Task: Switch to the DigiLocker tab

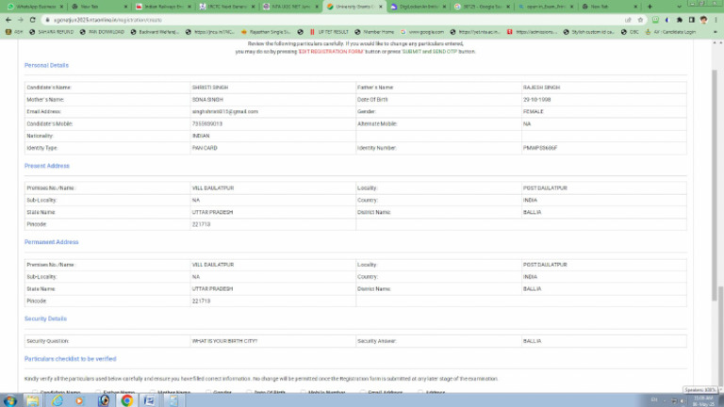Action: (x=418, y=7)
